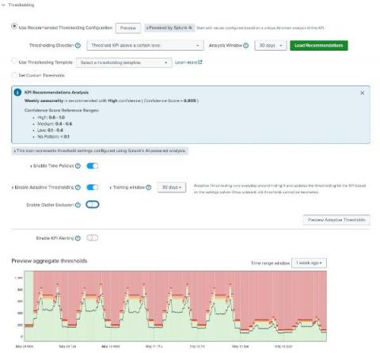380x353 pixels.
Task: Click the AI-powered analysis icon note
Action: point(100,150)
